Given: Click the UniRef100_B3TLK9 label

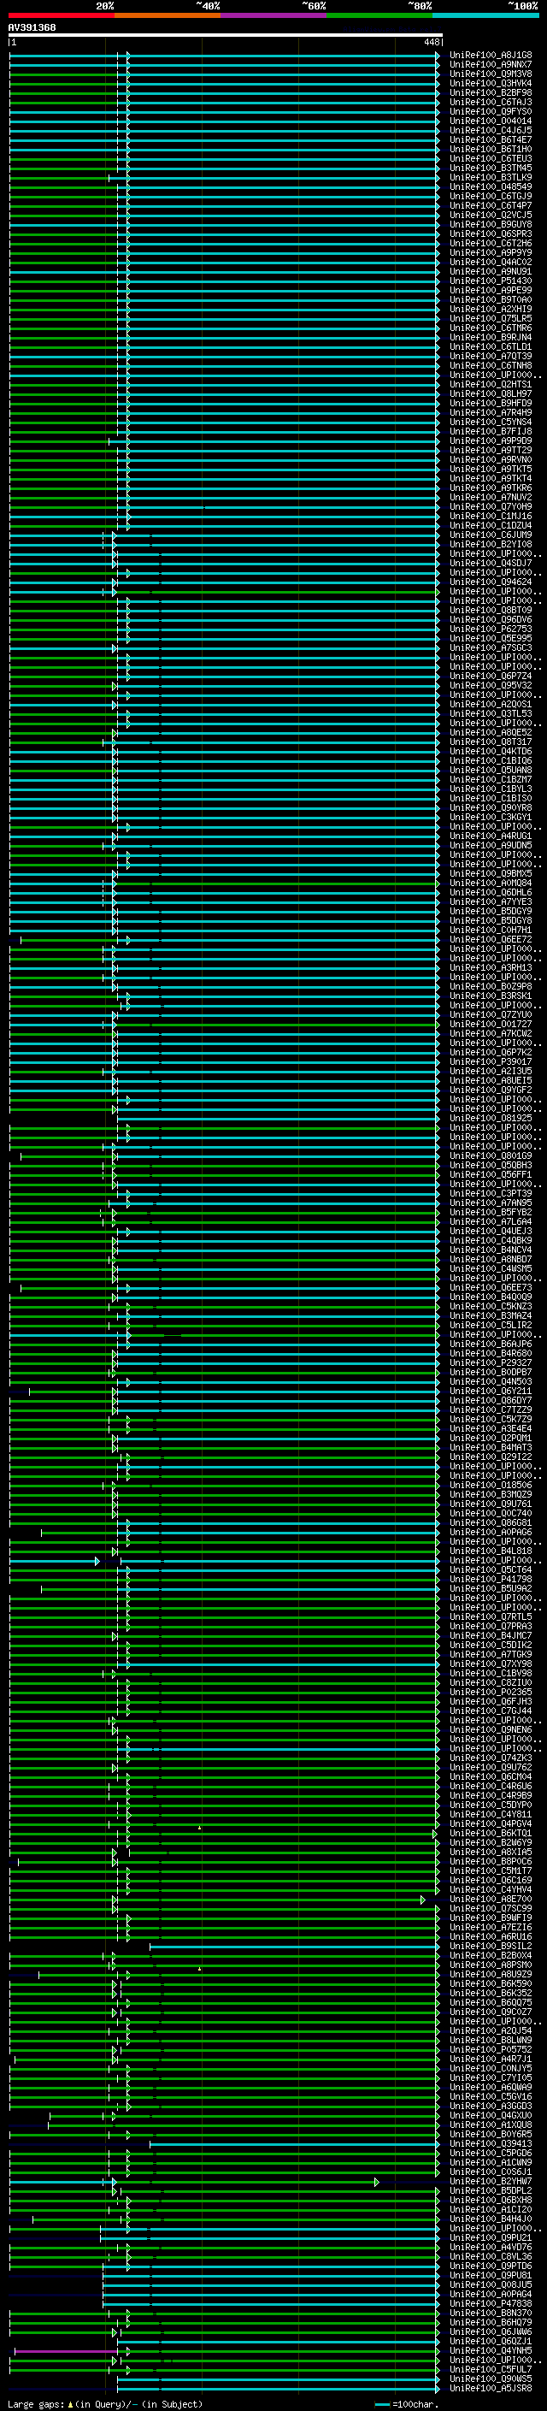Looking at the screenshot, I should [491, 177].
